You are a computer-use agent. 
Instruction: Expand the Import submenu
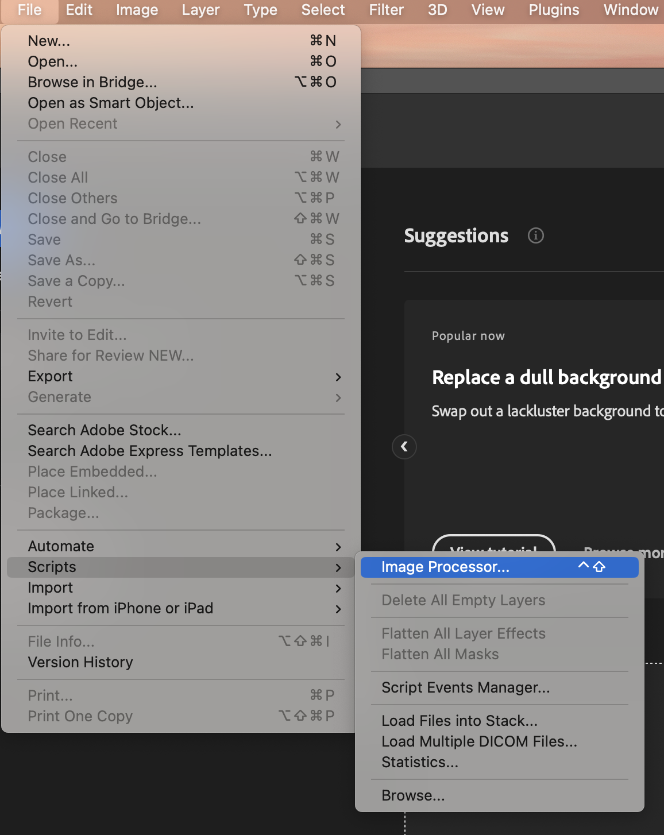click(51, 587)
